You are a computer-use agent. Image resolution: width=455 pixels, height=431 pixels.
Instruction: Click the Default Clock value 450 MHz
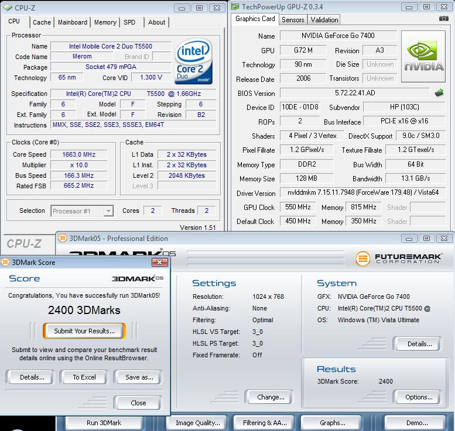pos(298,221)
